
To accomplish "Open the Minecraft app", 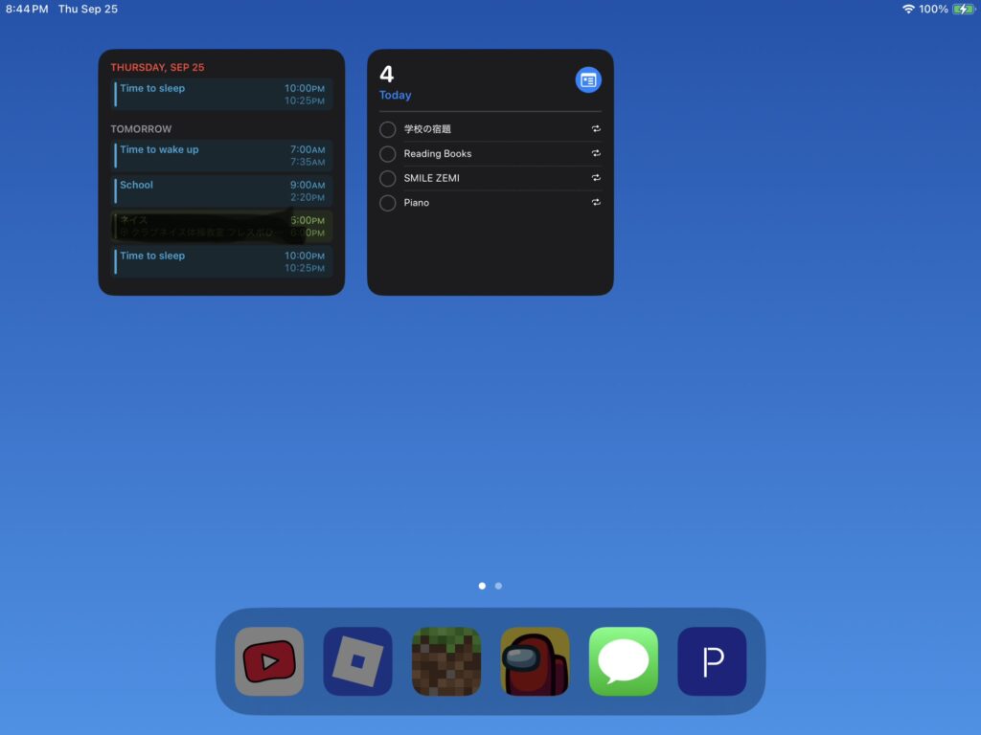I will [x=446, y=661].
